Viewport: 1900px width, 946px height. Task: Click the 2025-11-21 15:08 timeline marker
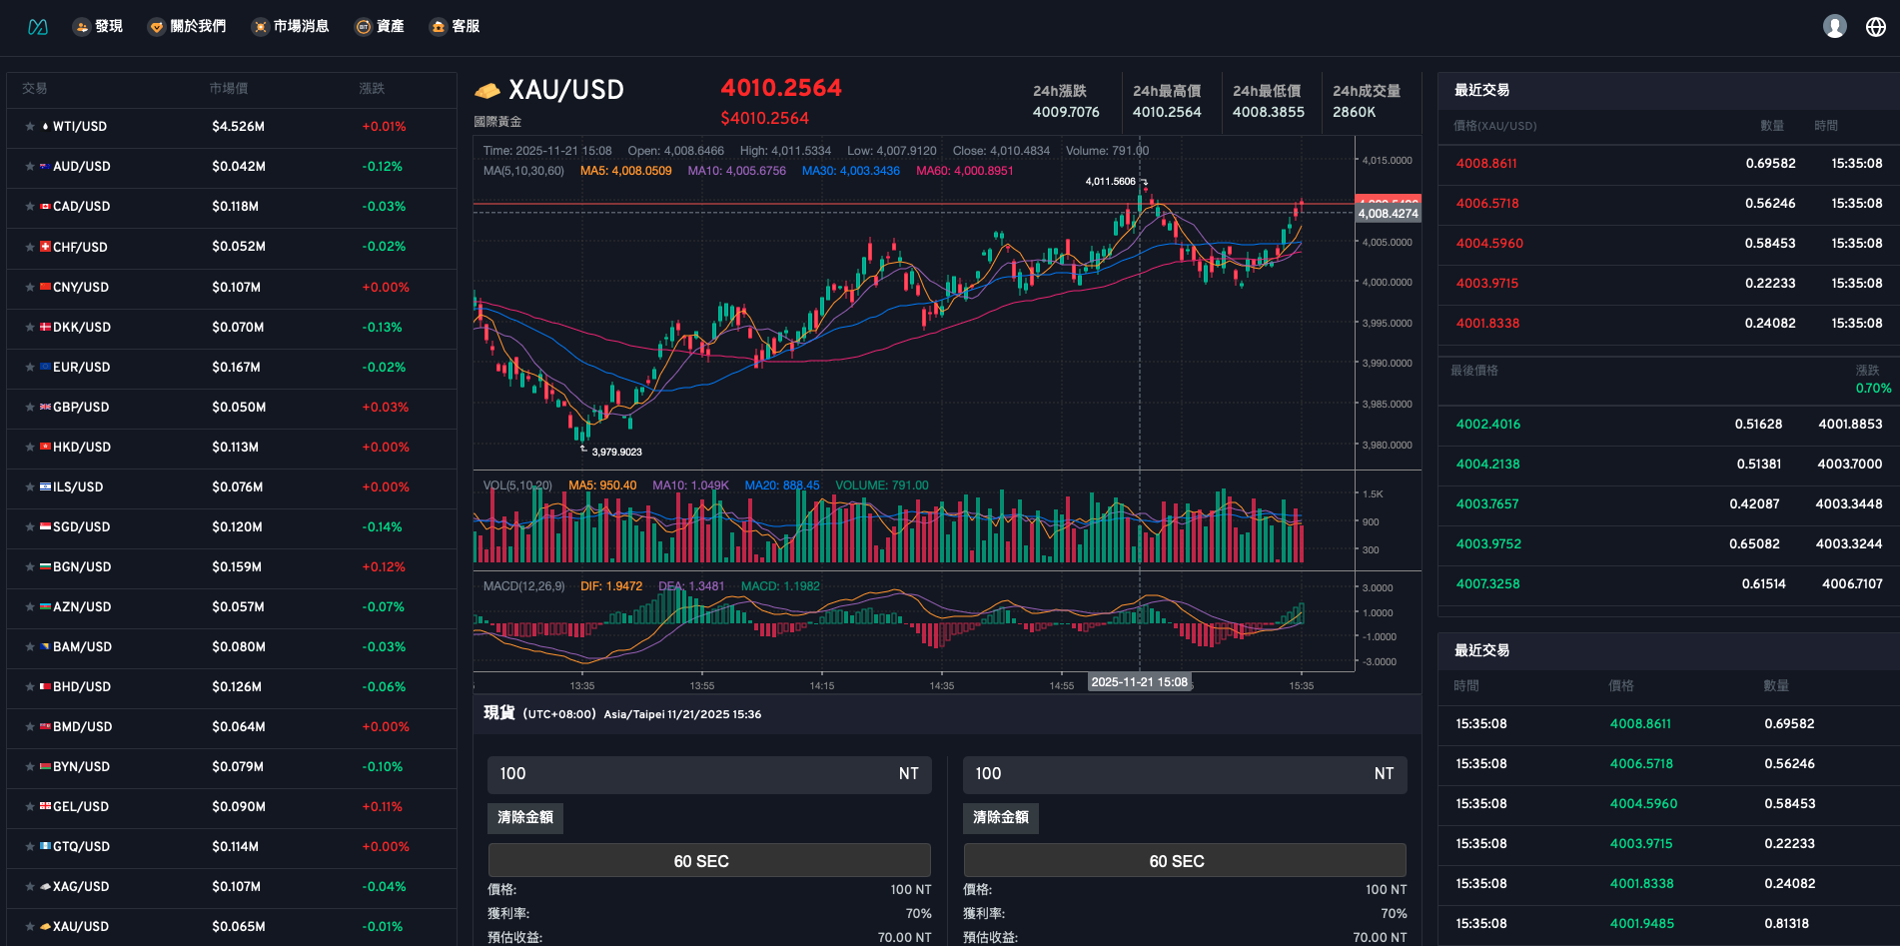point(1139,682)
